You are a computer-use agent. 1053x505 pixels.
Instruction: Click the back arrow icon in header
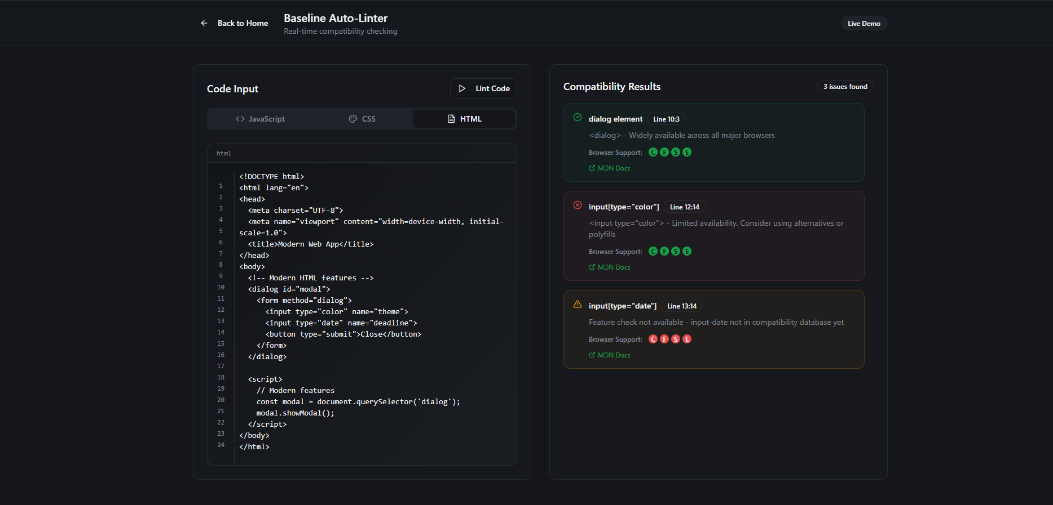pos(204,23)
